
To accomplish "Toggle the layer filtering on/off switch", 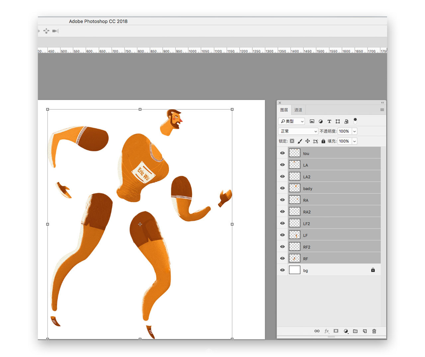I will 355,121.
